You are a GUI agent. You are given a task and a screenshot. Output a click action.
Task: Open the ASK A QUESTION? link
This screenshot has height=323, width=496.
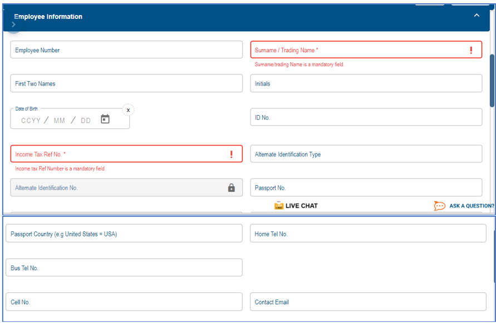(x=472, y=206)
